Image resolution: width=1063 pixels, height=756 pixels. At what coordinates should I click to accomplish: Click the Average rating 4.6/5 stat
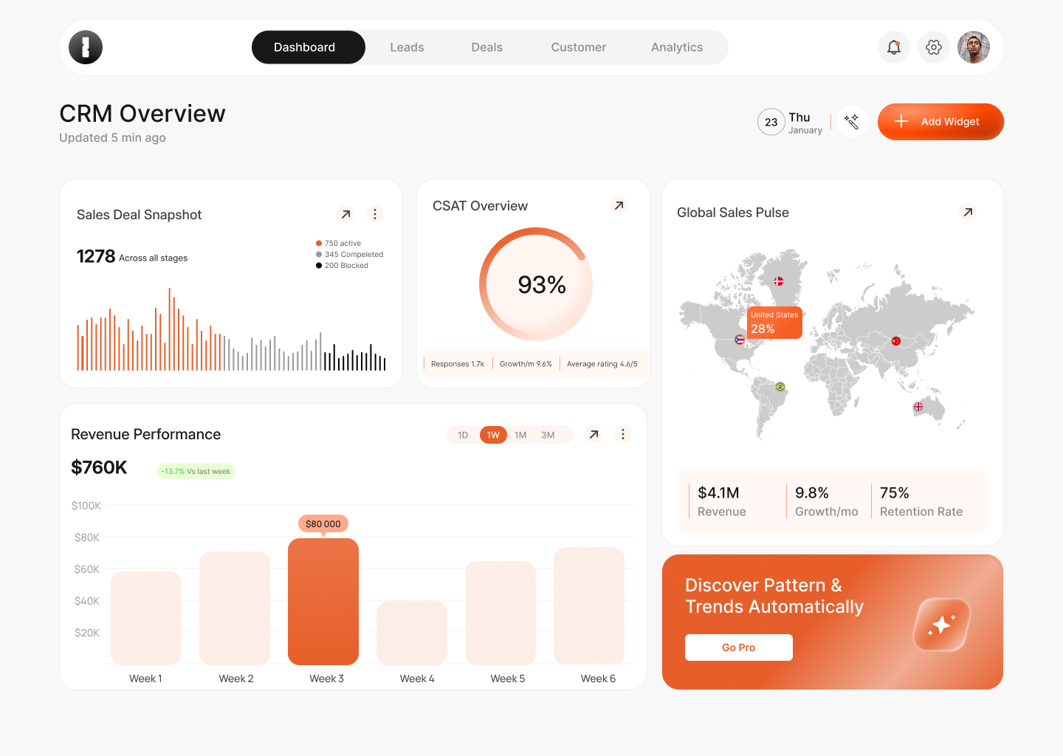(x=602, y=364)
